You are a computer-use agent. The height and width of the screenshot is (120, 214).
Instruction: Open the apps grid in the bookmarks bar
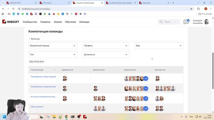pyautogui.click(x=3, y=14)
